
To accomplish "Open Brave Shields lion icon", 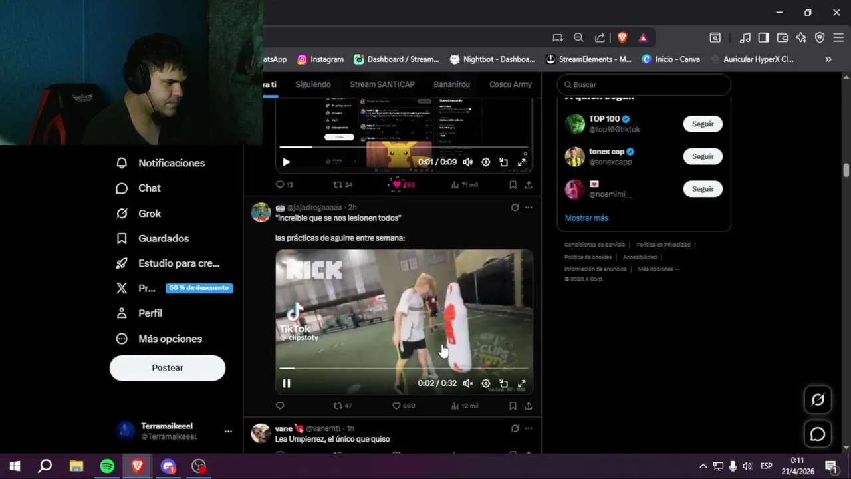I will point(622,37).
